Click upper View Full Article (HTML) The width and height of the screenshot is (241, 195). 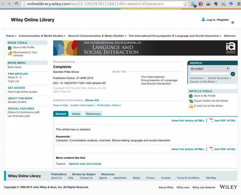click(x=188, y=121)
